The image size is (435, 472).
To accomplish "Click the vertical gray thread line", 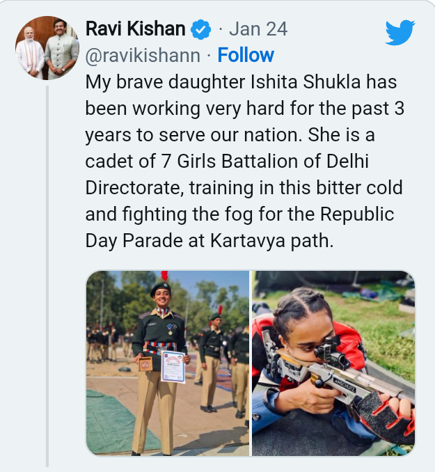I will coord(47,276).
